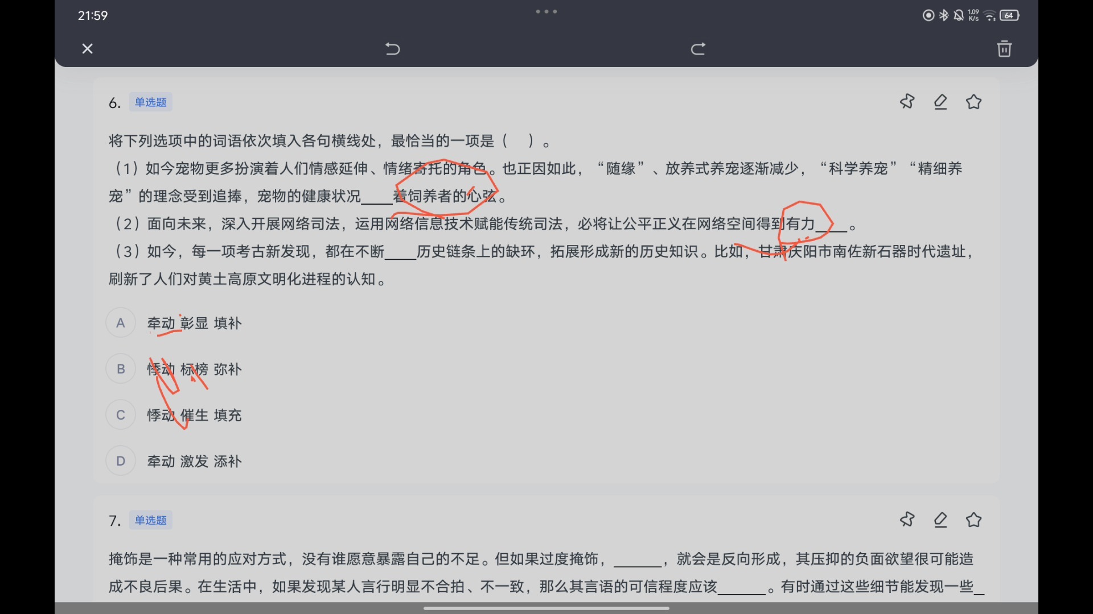Select answer option D
Viewport: 1093px width, 614px height.
(121, 461)
